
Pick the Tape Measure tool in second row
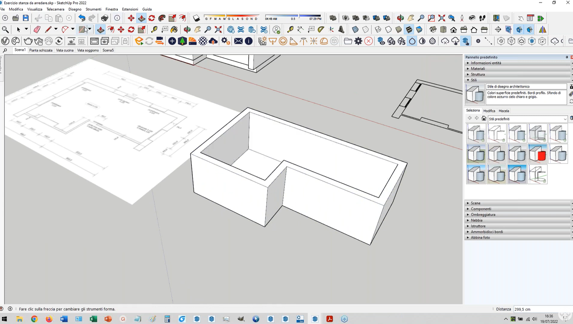154,30
